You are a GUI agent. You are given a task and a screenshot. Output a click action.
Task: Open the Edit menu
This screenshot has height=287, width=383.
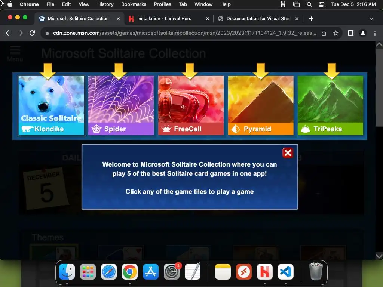[67, 4]
